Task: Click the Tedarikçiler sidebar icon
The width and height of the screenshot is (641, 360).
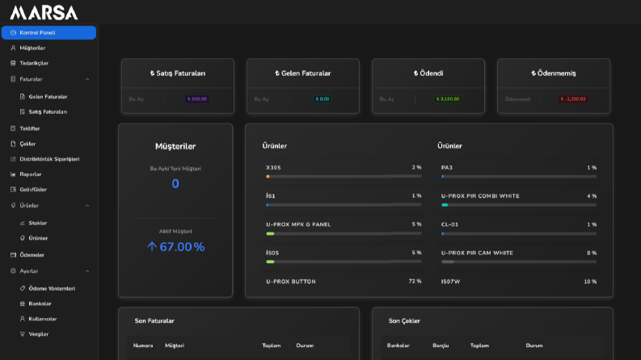Action: [13, 63]
